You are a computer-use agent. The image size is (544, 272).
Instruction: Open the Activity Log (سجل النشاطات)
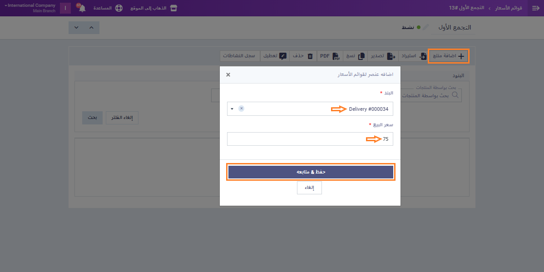point(239,56)
